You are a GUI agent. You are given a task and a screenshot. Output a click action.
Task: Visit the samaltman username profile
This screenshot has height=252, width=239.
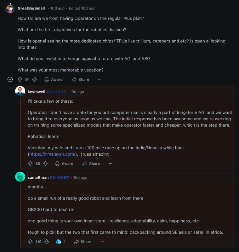click(38, 177)
